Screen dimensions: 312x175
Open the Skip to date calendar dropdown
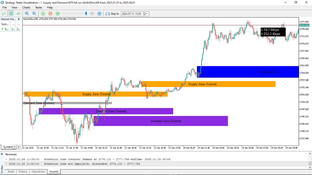[146, 14]
